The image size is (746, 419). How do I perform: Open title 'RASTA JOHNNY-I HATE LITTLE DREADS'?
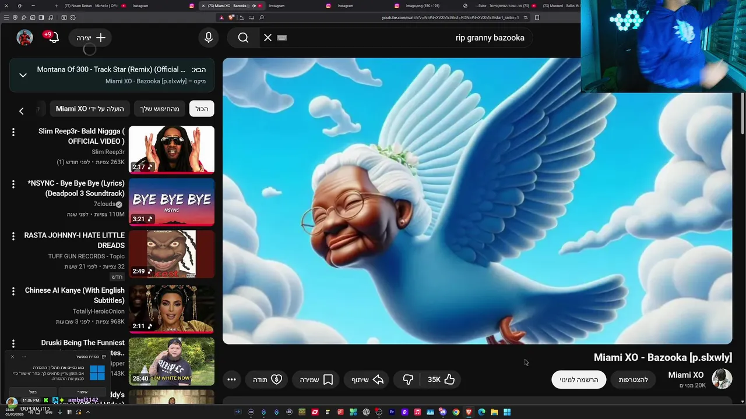tap(75, 240)
